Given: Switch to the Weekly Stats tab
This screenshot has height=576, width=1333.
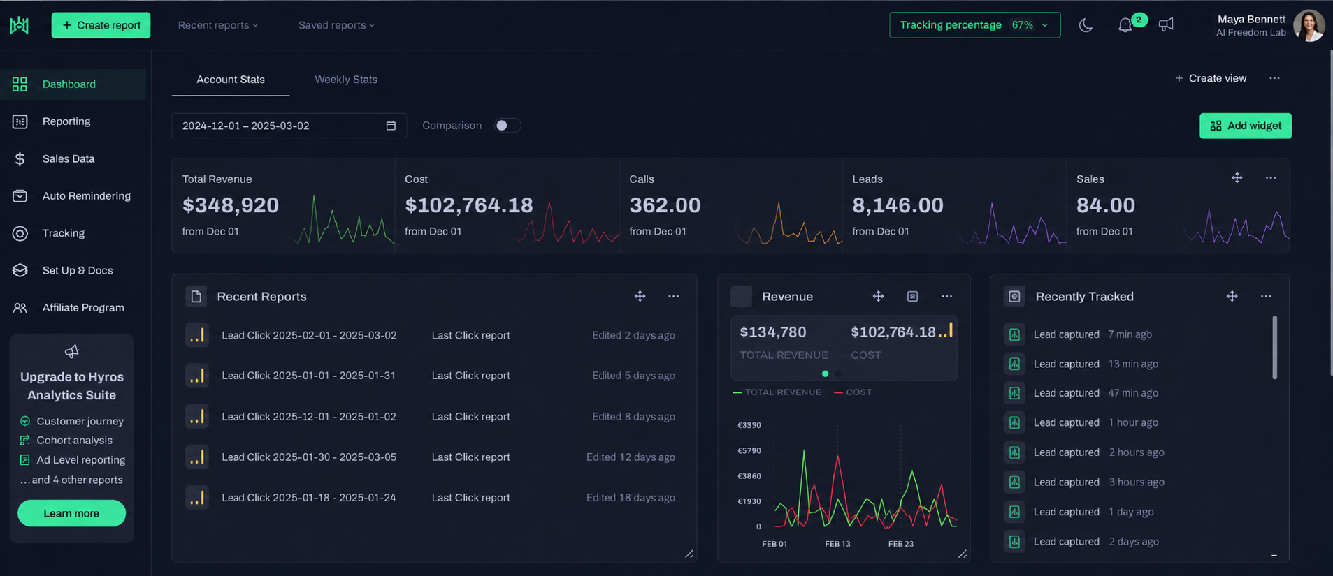Looking at the screenshot, I should (346, 80).
